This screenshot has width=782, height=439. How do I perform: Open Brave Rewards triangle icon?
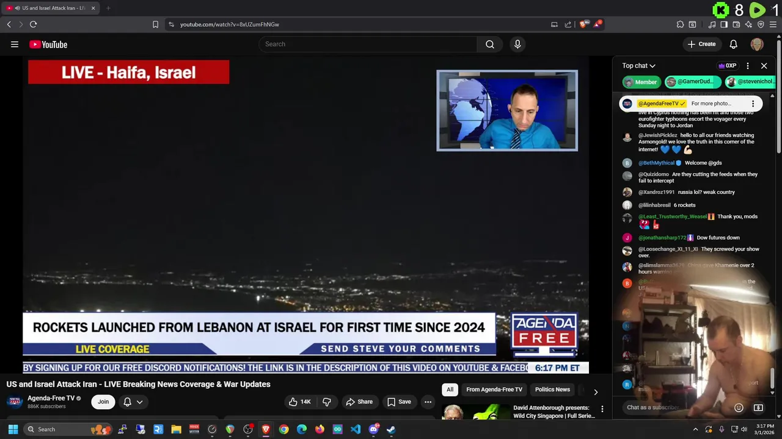point(597,24)
